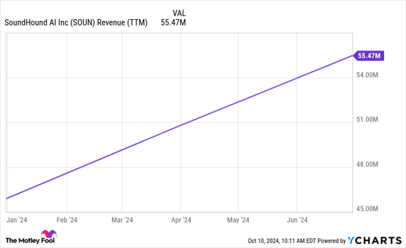The height and width of the screenshot is (248, 406).
Task: Click the 45.00M y-axis label
Action: (x=367, y=209)
